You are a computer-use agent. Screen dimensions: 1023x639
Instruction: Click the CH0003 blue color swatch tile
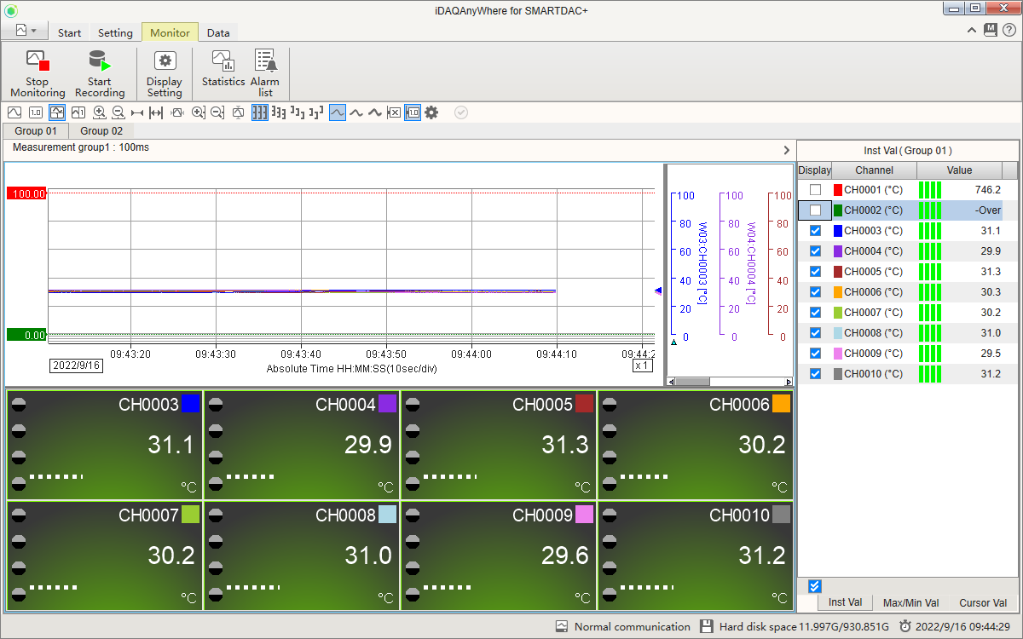pos(190,404)
